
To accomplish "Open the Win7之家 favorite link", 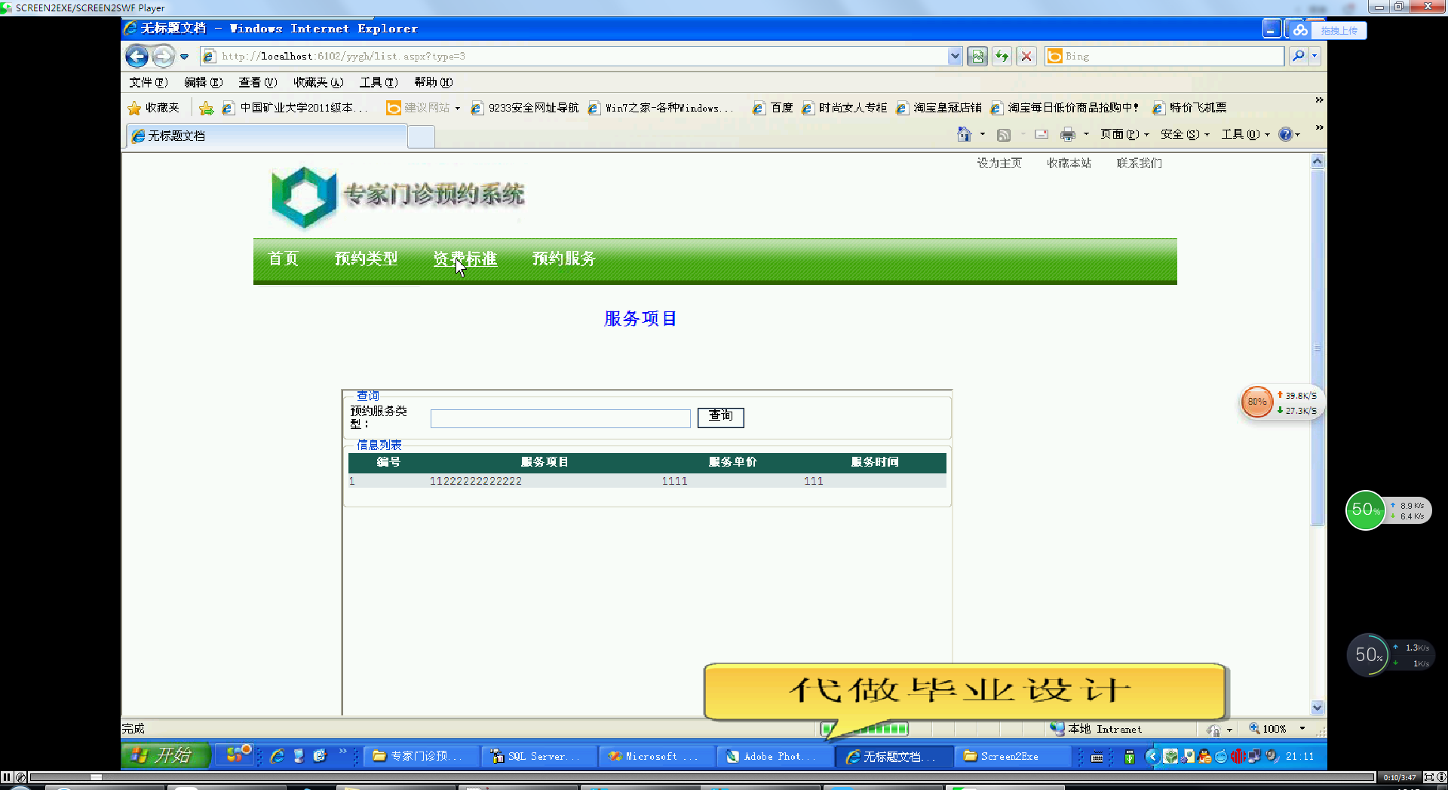I will pyautogui.click(x=661, y=108).
